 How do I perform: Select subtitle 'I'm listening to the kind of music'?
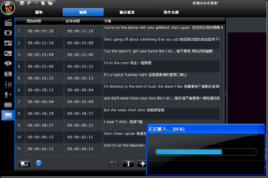[162, 87]
